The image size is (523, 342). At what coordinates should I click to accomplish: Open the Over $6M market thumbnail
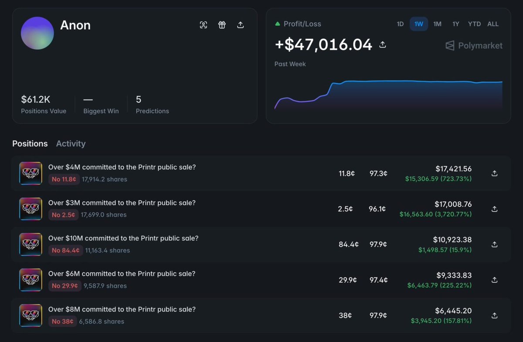(x=31, y=280)
